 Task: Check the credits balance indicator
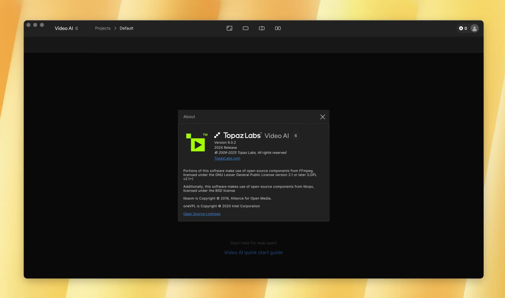click(463, 28)
